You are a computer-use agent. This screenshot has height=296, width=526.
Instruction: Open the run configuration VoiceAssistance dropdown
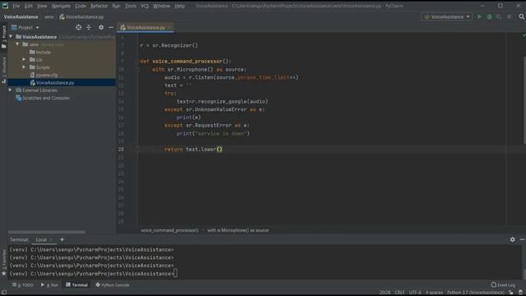pos(447,16)
